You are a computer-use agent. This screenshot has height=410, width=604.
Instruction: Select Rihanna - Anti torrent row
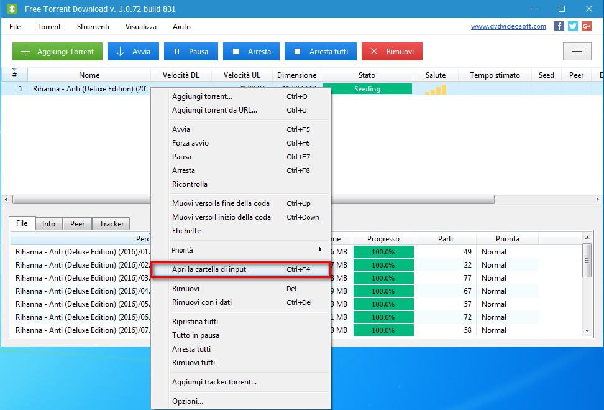pyautogui.click(x=302, y=89)
